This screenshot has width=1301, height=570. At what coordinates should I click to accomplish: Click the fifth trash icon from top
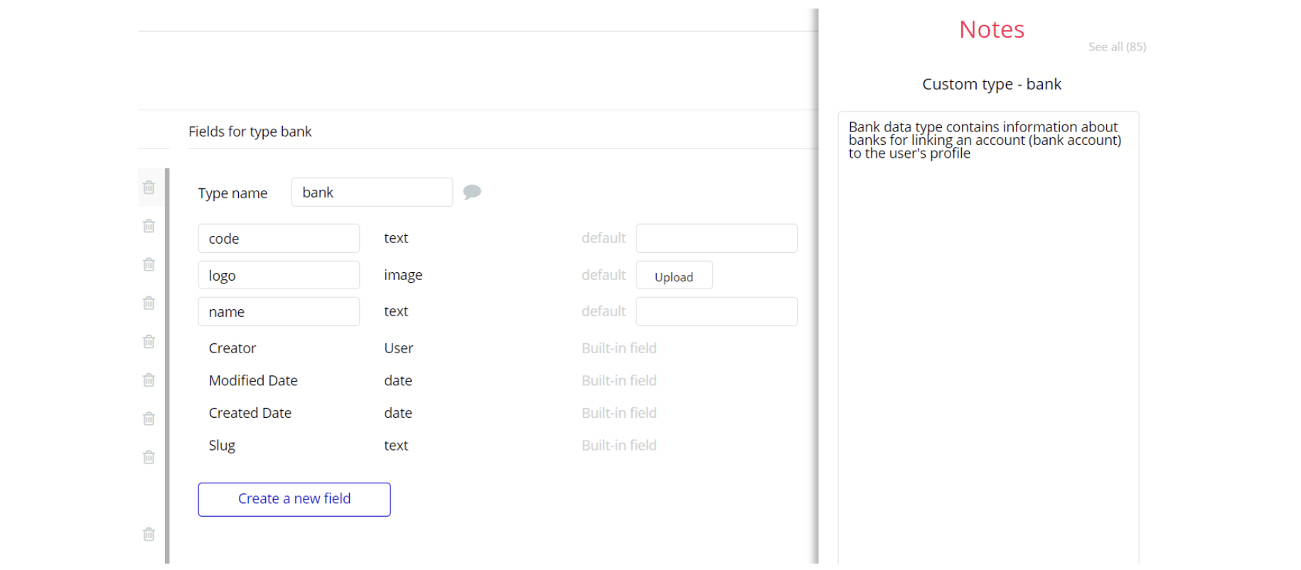[149, 341]
